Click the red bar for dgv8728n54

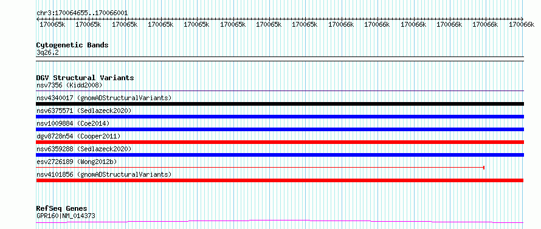pyautogui.click(x=280, y=142)
